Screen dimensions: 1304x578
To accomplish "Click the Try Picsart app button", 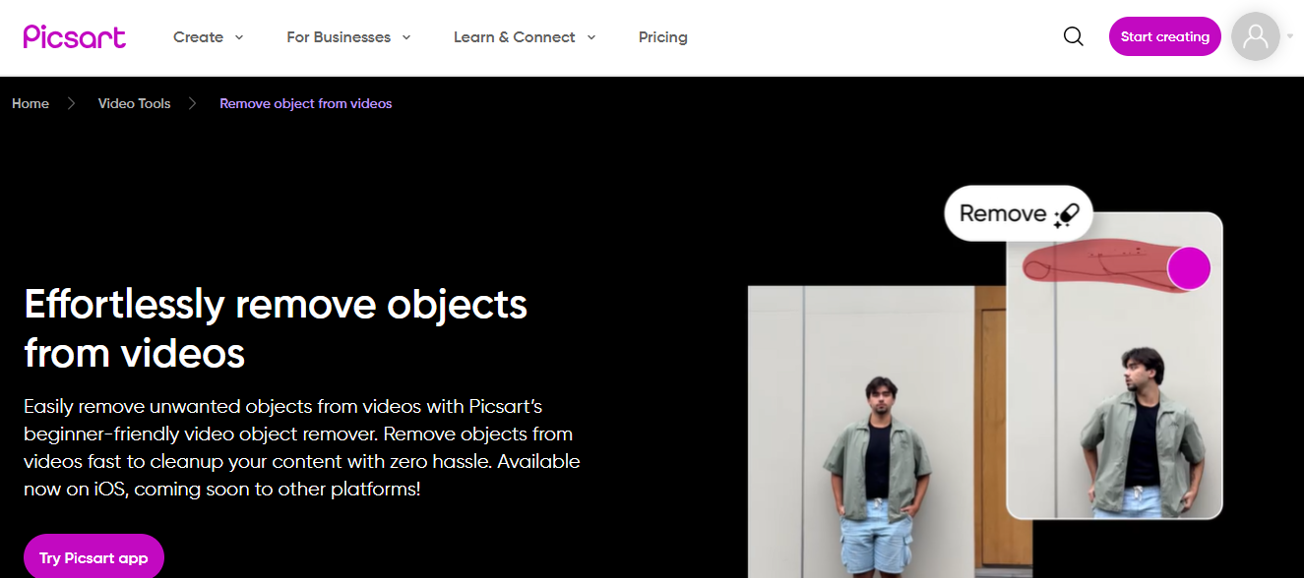I will pyautogui.click(x=93, y=557).
